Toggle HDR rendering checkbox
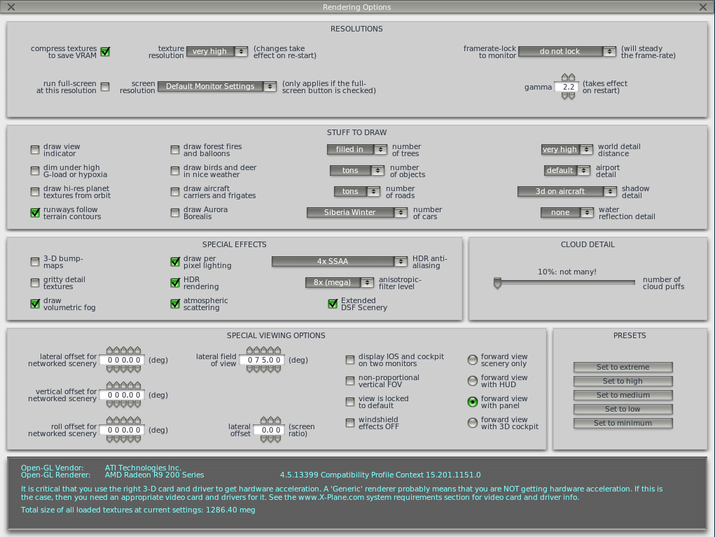 175,283
